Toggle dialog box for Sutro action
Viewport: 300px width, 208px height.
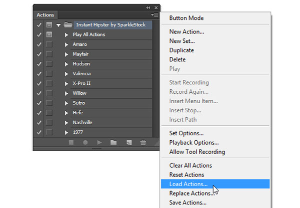click(49, 103)
